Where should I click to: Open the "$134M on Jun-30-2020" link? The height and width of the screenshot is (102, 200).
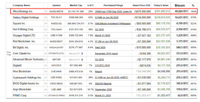coord(107,18)
